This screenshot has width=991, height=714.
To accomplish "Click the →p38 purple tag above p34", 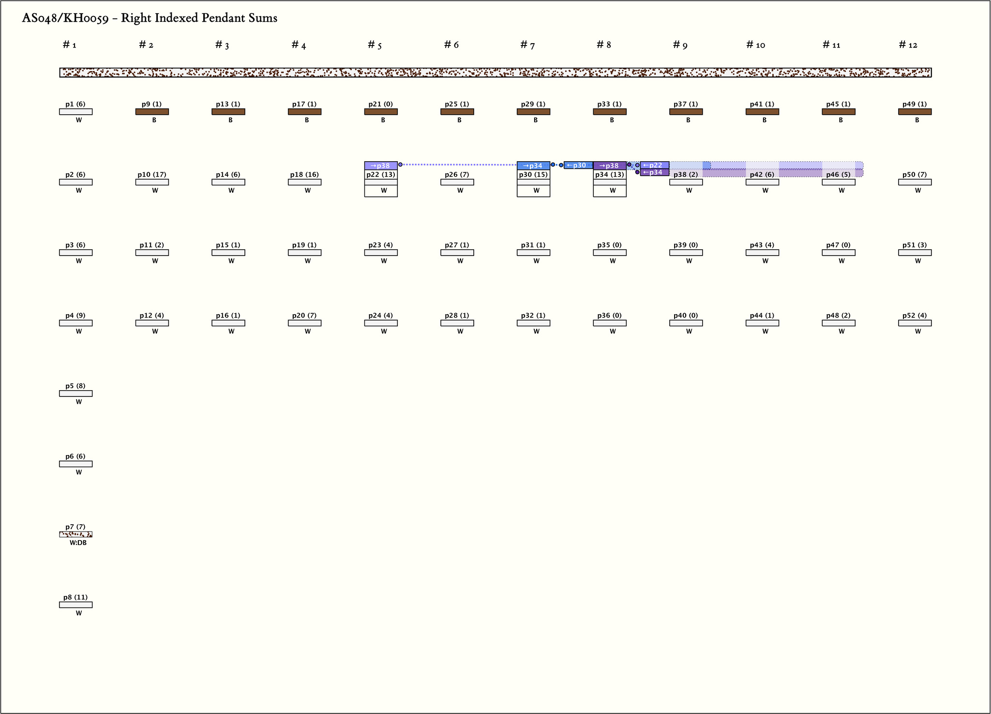I will (x=609, y=166).
